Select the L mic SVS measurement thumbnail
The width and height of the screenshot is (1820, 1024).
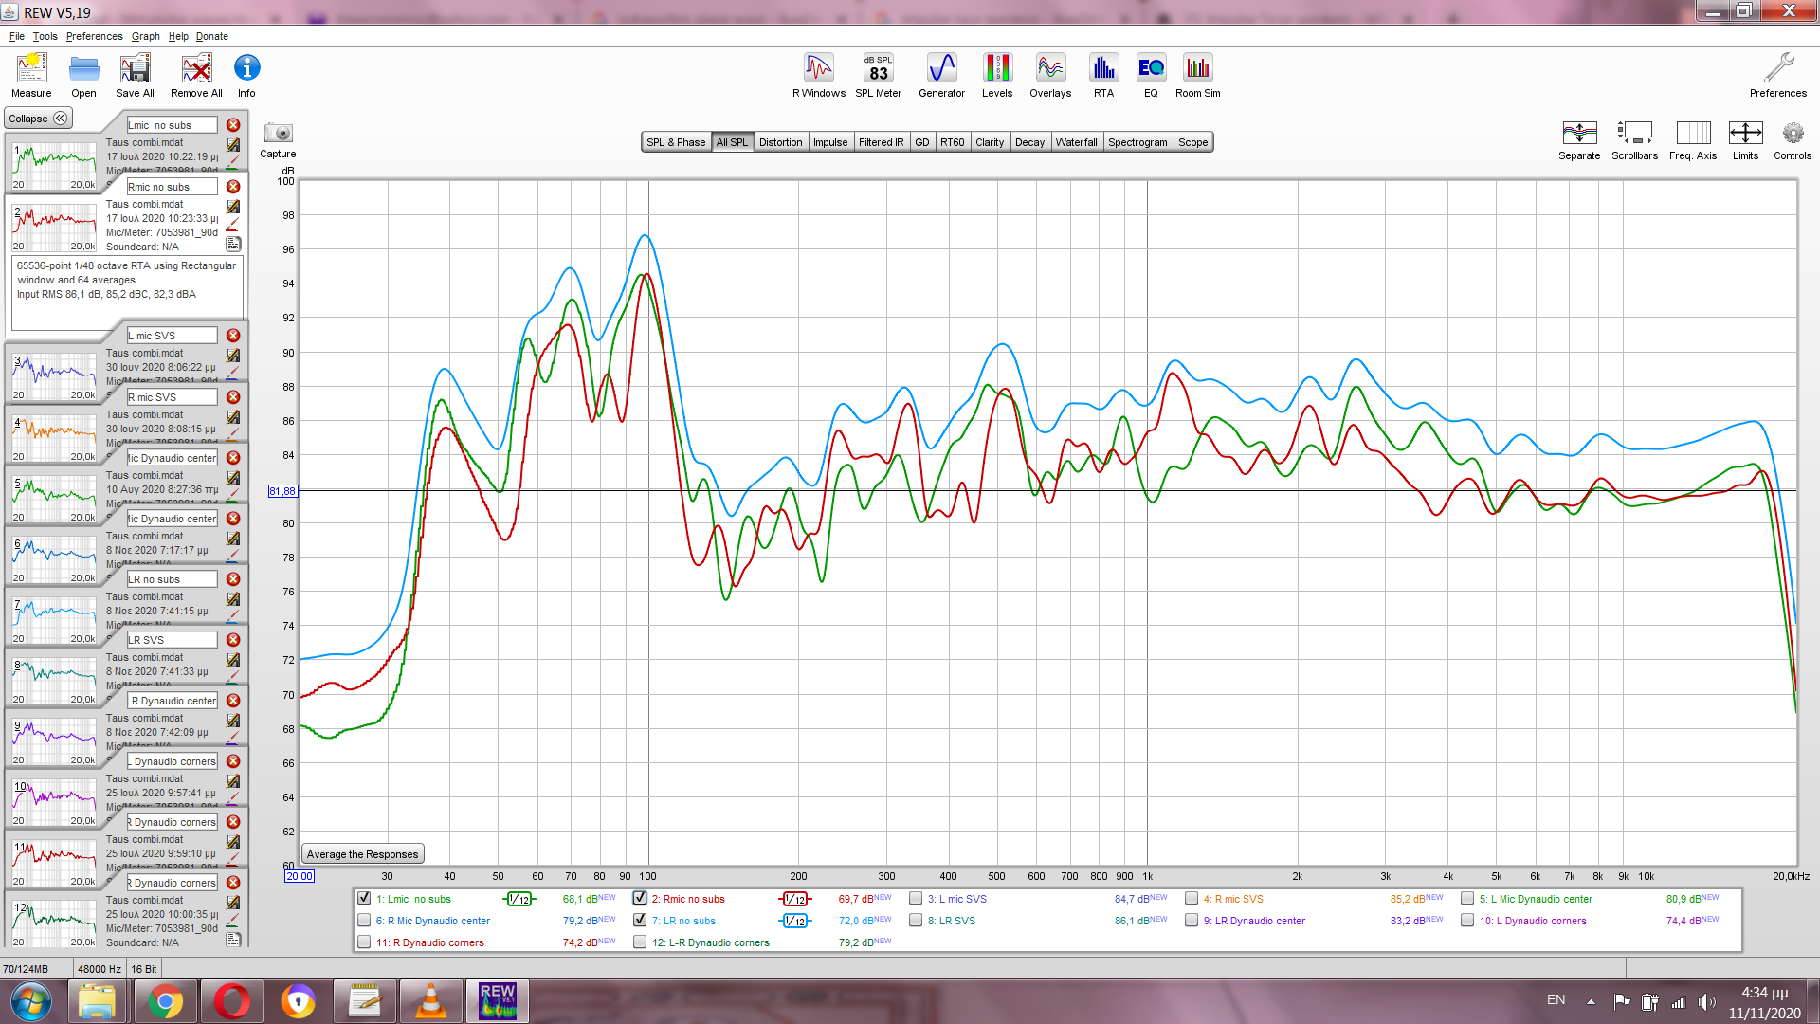point(54,375)
